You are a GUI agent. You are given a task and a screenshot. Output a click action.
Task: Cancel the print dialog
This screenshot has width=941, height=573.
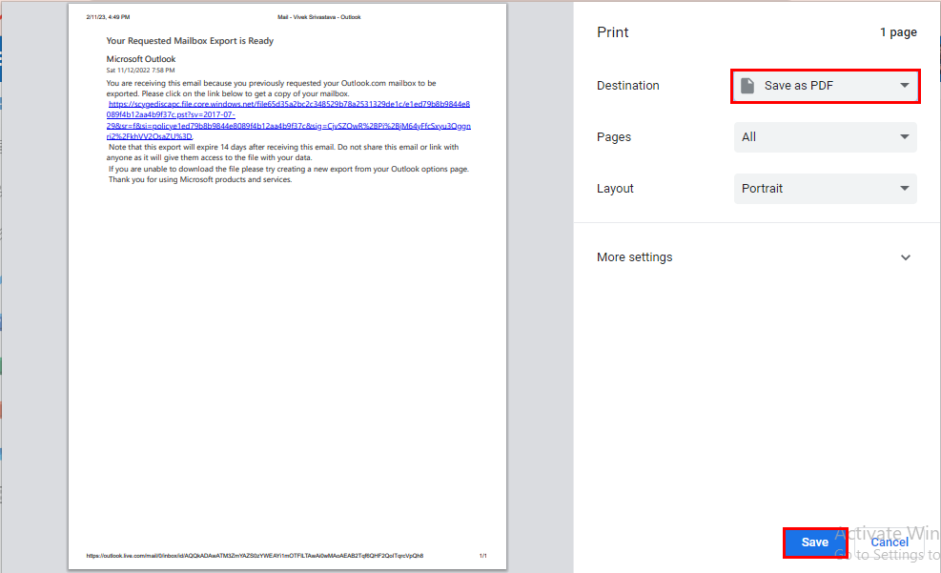pyautogui.click(x=889, y=542)
